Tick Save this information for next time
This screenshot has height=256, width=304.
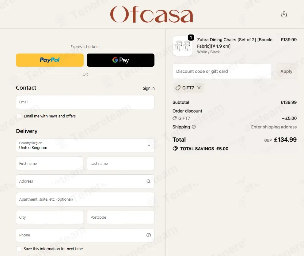click(x=19, y=249)
